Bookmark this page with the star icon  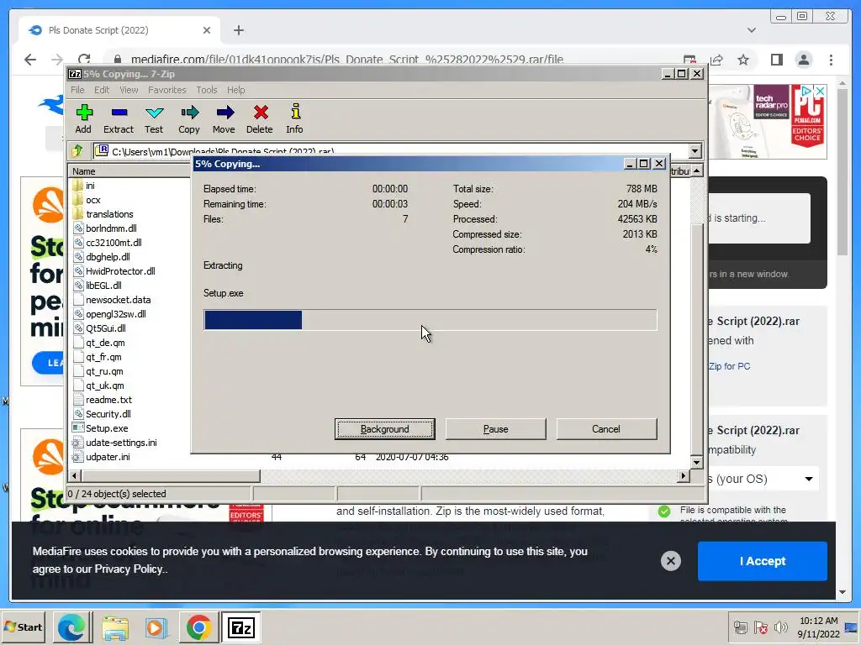click(x=743, y=60)
